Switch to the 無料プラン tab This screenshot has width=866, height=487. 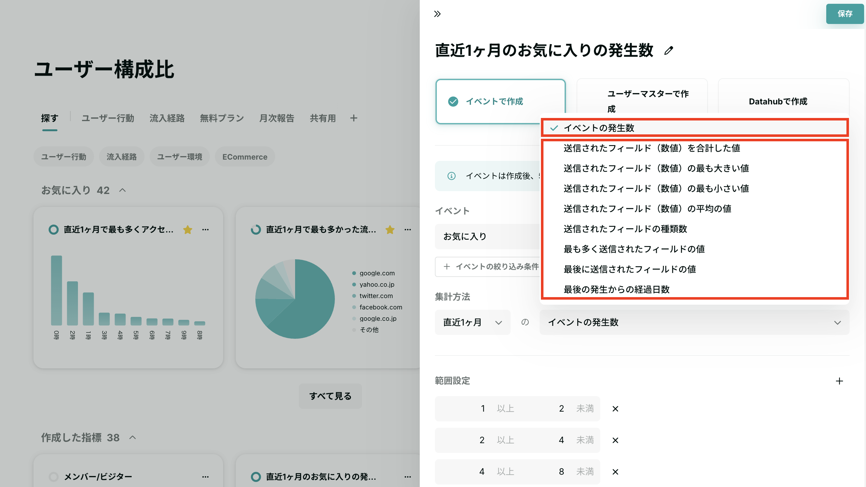coord(222,118)
